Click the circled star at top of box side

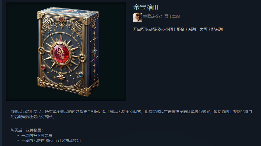click(94, 25)
